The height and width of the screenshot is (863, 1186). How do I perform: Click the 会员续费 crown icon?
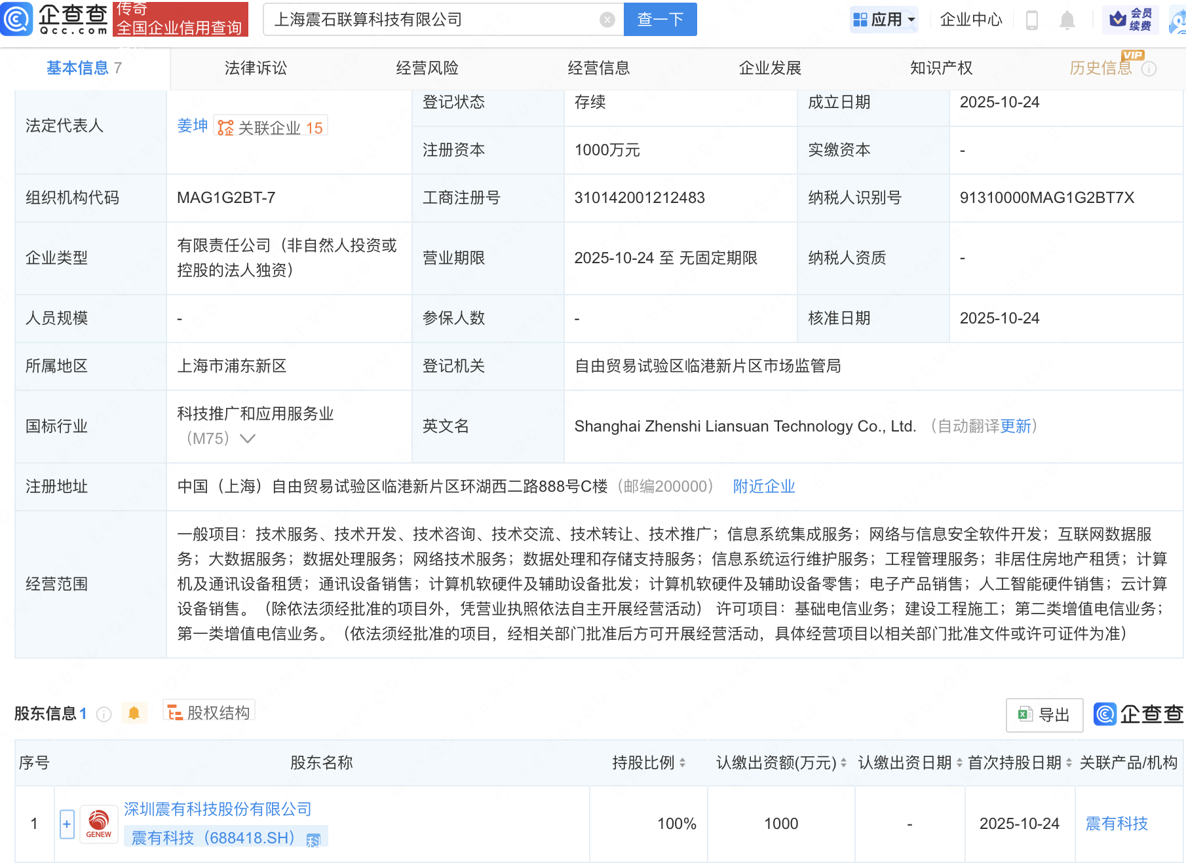(x=1117, y=19)
